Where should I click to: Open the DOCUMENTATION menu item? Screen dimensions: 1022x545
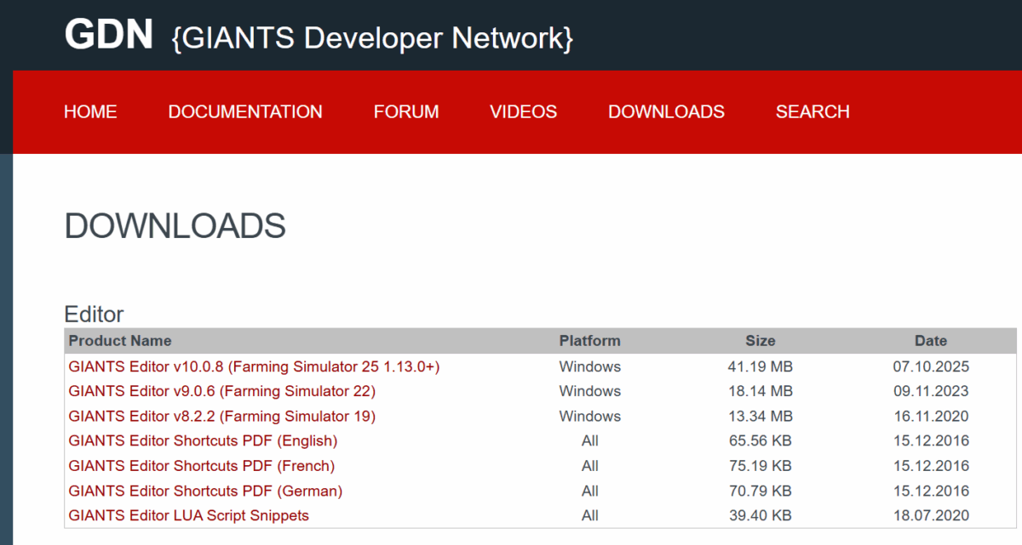click(245, 112)
